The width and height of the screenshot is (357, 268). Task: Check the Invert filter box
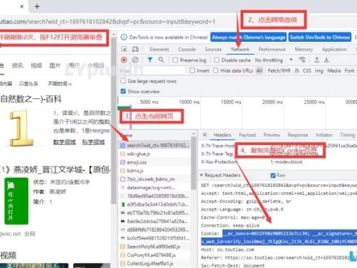[x=192, y=70]
